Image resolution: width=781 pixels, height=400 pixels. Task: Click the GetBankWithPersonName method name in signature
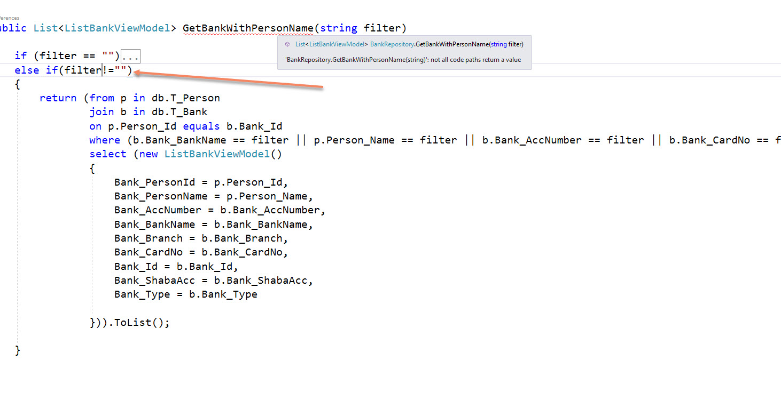point(247,28)
